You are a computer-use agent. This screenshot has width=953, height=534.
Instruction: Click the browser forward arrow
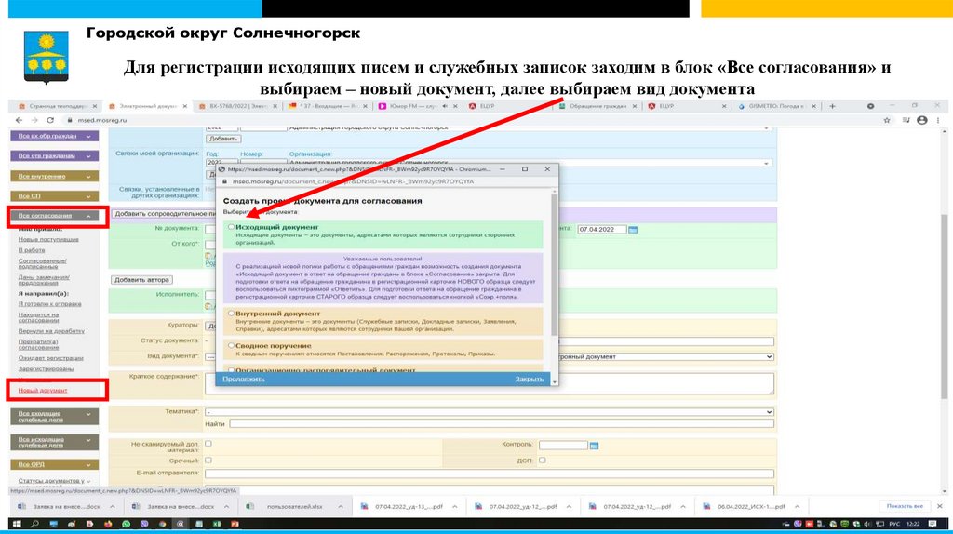pyautogui.click(x=34, y=120)
